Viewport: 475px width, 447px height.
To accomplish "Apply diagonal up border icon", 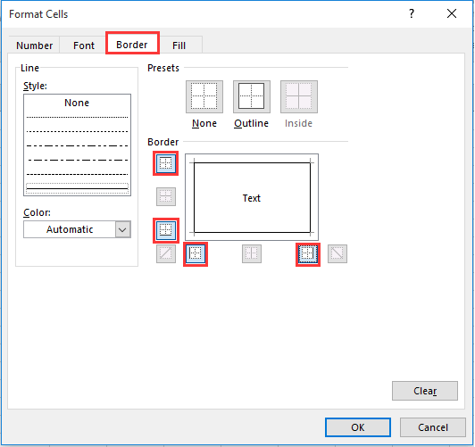I will click(166, 253).
